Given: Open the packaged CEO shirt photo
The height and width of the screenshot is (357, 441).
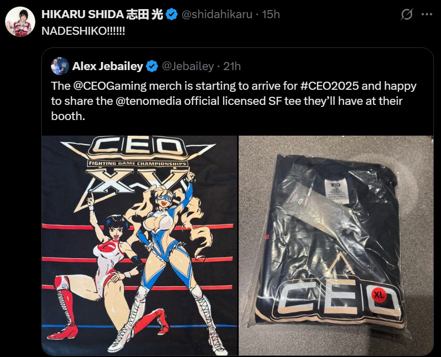Looking at the screenshot, I should click(336, 246).
